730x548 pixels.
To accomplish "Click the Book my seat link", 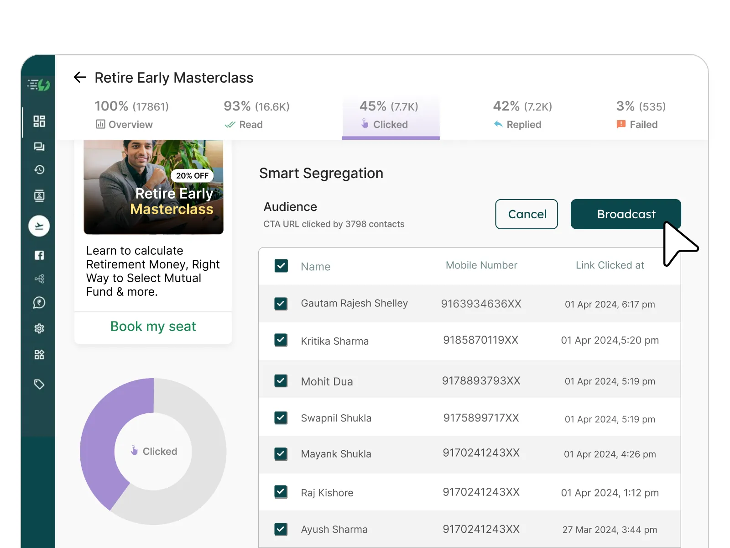I will [153, 327].
